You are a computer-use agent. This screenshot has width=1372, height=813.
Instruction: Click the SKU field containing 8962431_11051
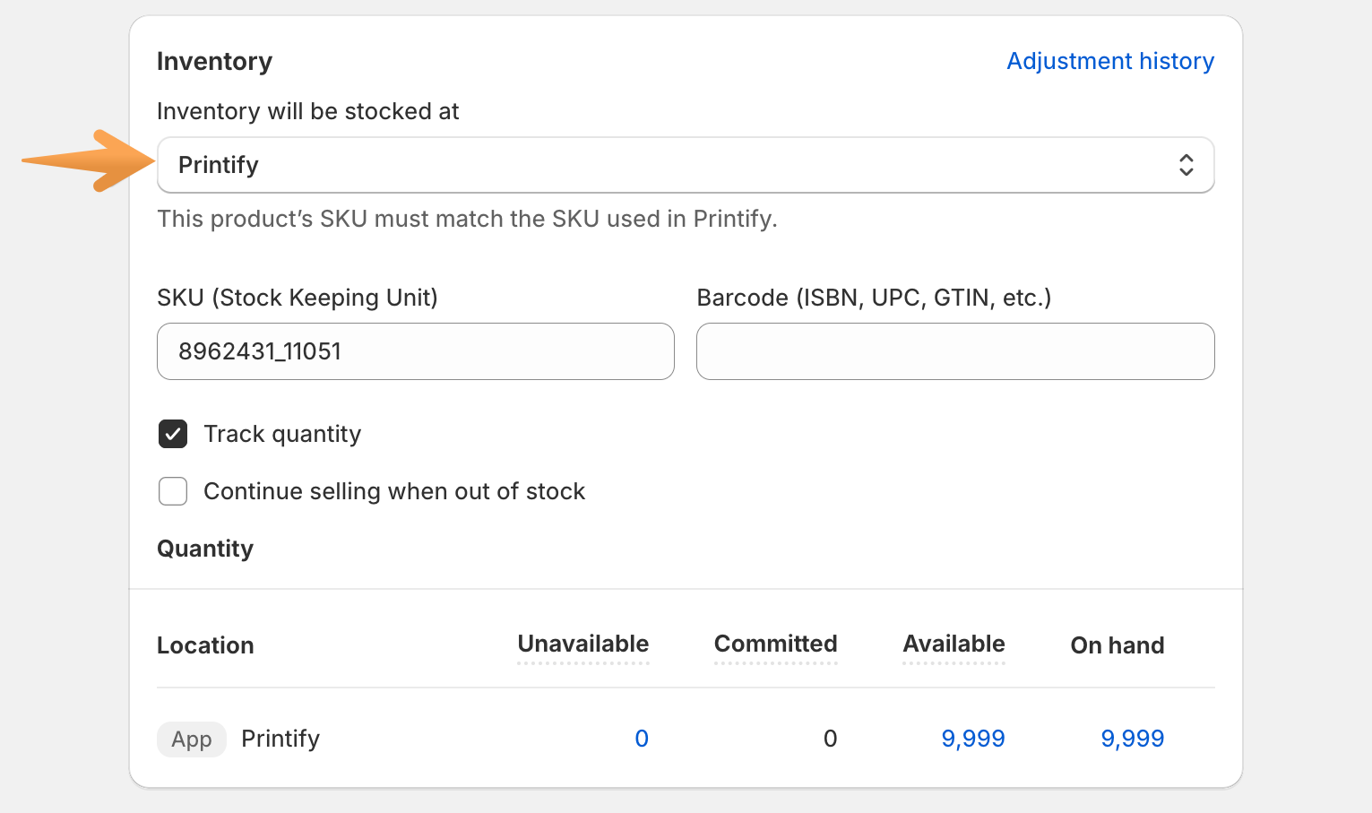tap(415, 351)
